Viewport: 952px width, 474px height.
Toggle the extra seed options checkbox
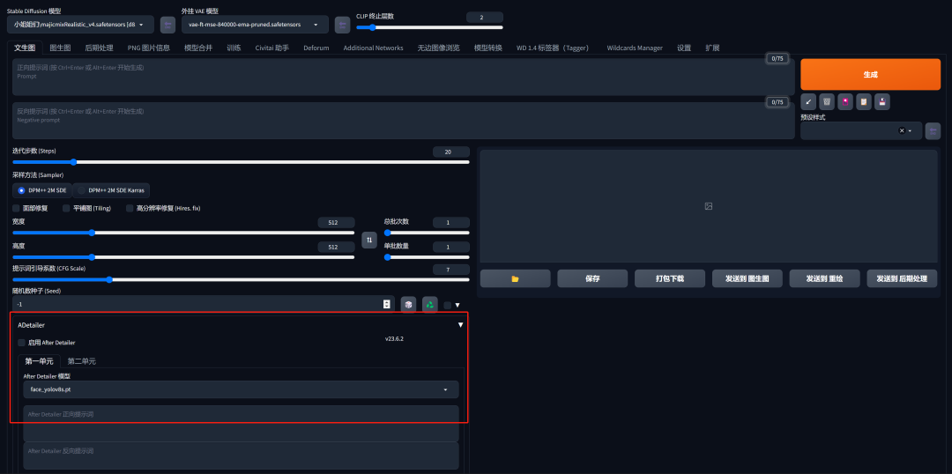click(x=448, y=305)
